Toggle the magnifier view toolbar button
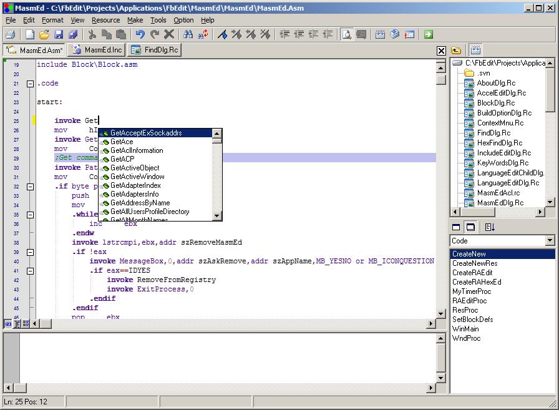 point(346,34)
